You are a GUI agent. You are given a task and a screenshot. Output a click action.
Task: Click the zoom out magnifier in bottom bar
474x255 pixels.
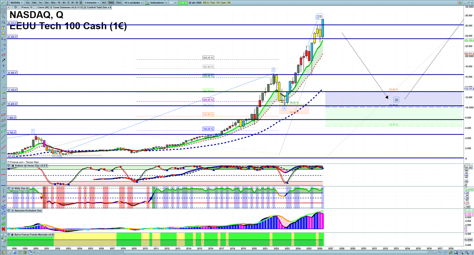click(x=462, y=253)
